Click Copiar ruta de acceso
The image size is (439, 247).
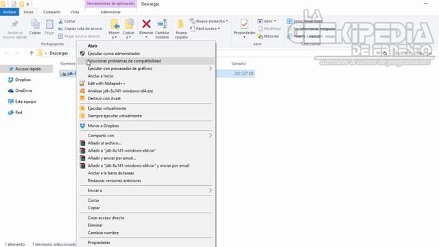click(80, 29)
